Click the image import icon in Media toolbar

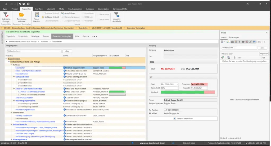click(228, 42)
